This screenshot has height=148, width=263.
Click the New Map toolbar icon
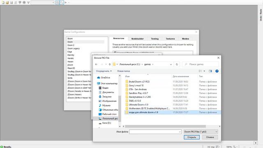tap(3, 2)
